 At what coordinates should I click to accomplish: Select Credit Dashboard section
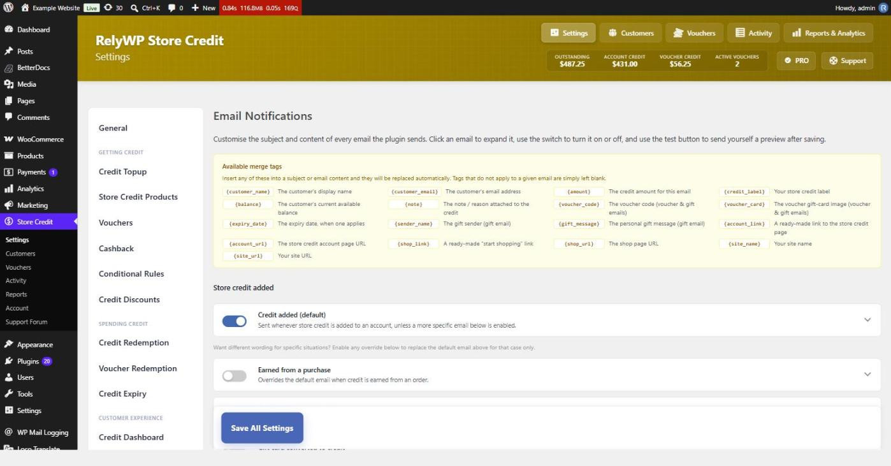pyautogui.click(x=131, y=437)
